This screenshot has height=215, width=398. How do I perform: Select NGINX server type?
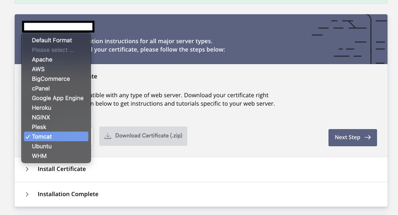[x=56, y=117]
